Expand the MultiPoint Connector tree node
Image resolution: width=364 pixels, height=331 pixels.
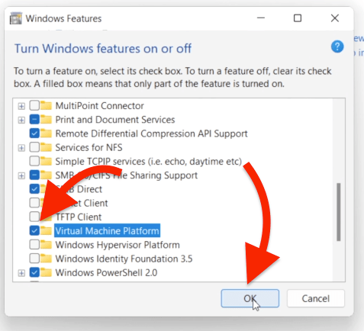[21, 106]
